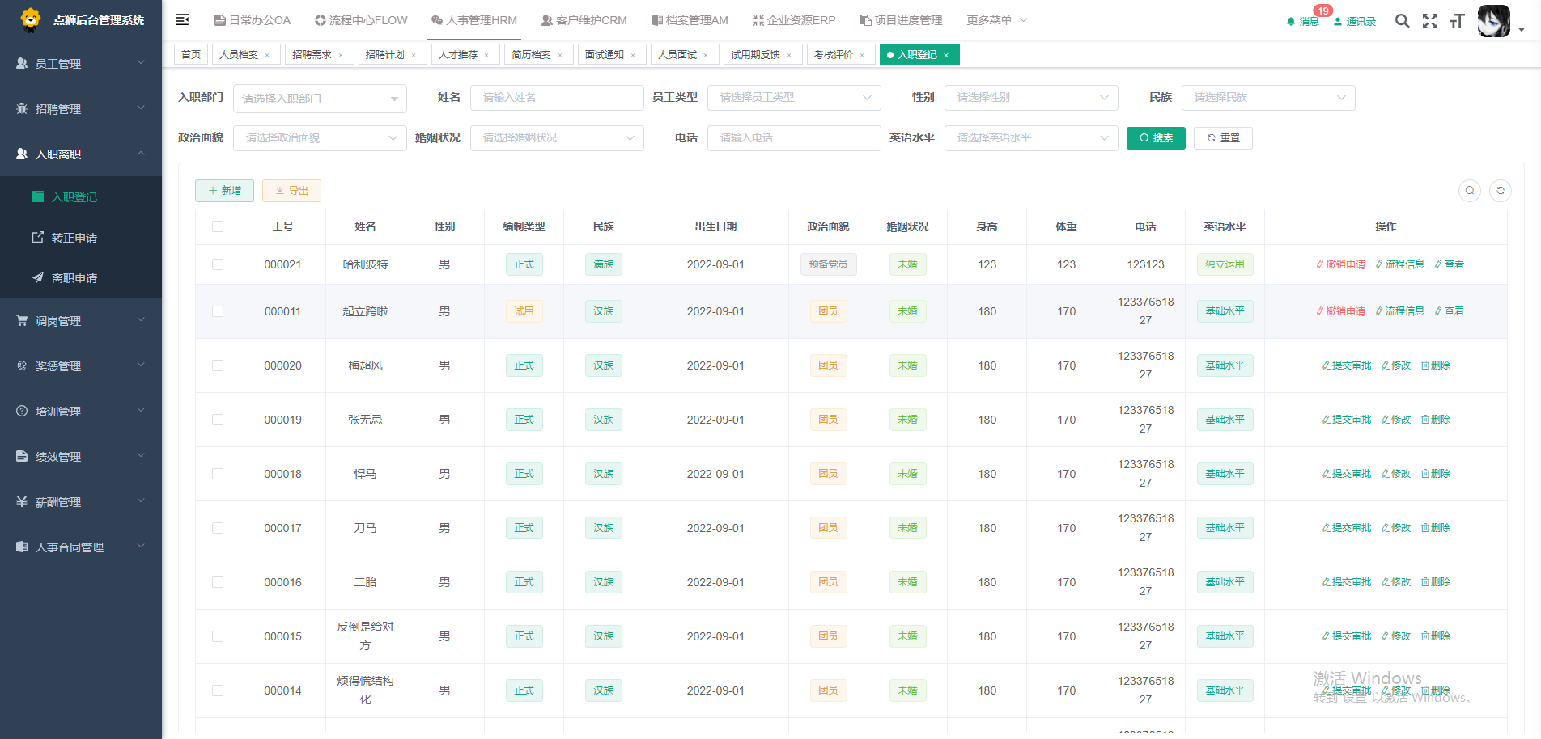Screen dimensions: 1541x739
Task: Switch to 流程中心FLOW menu
Action: pyautogui.click(x=361, y=20)
